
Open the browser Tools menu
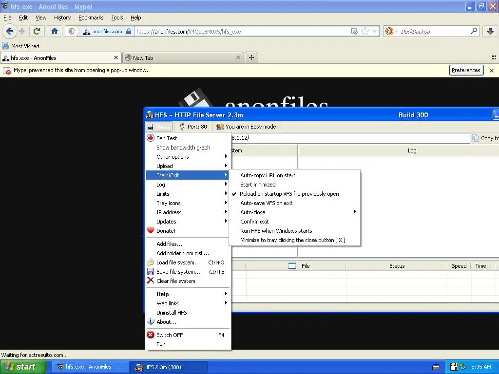click(117, 18)
